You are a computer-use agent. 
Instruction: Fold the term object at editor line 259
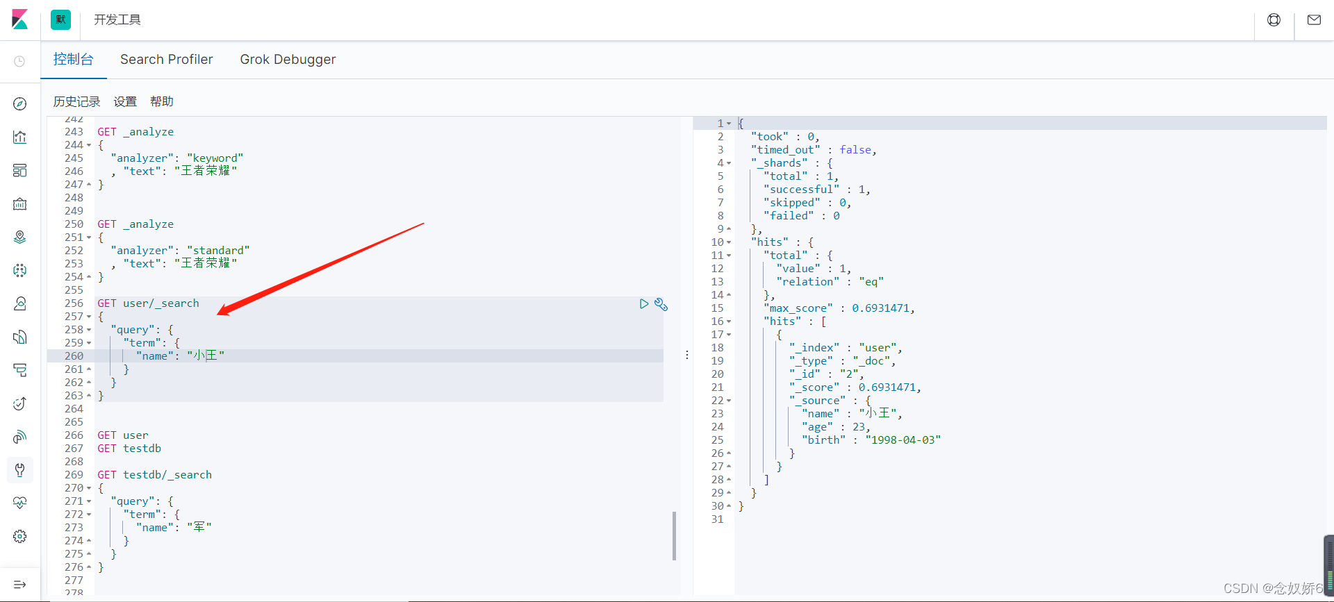coord(89,343)
